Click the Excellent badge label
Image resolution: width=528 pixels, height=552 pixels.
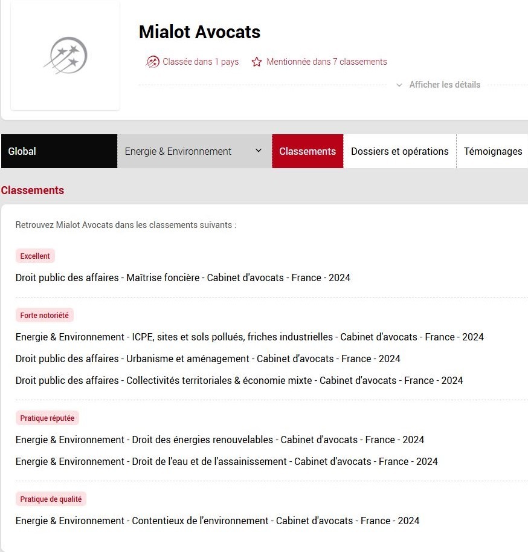tap(35, 256)
